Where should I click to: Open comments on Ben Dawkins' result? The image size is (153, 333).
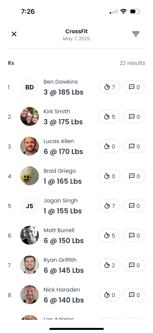coord(135,87)
